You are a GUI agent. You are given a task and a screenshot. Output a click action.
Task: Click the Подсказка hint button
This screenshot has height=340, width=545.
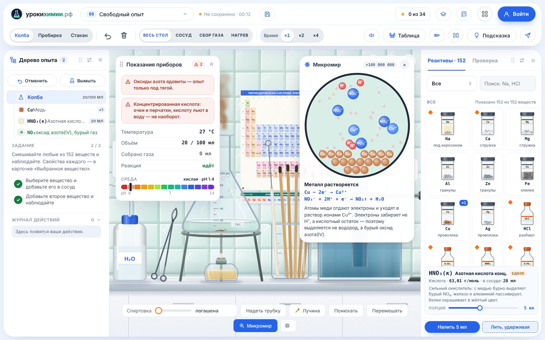(x=492, y=36)
